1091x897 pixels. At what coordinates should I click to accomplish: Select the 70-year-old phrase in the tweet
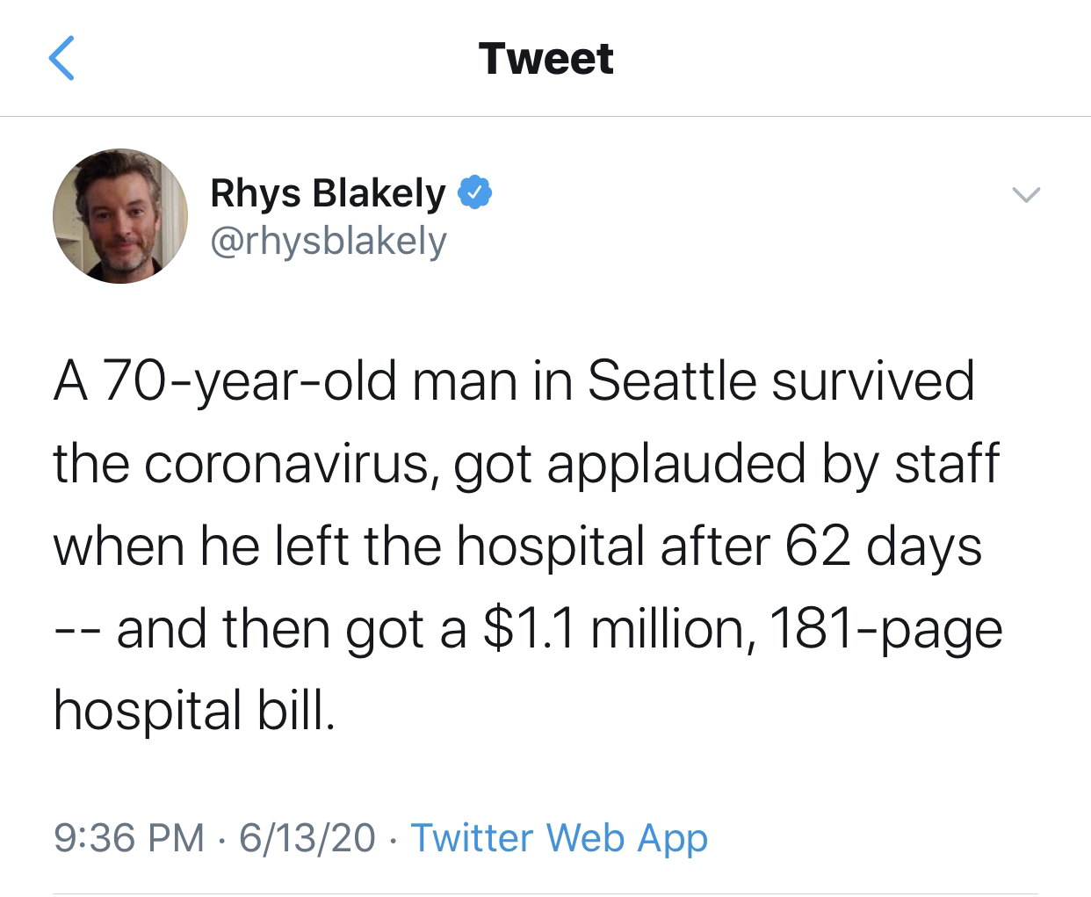pyautogui.click(x=250, y=381)
